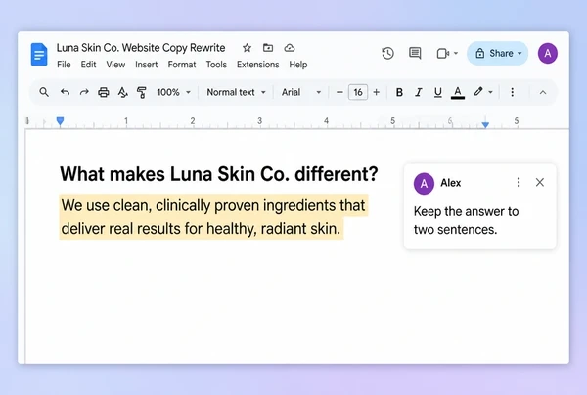The image size is (587, 395).
Task: Increase the font size
Action: (x=377, y=92)
